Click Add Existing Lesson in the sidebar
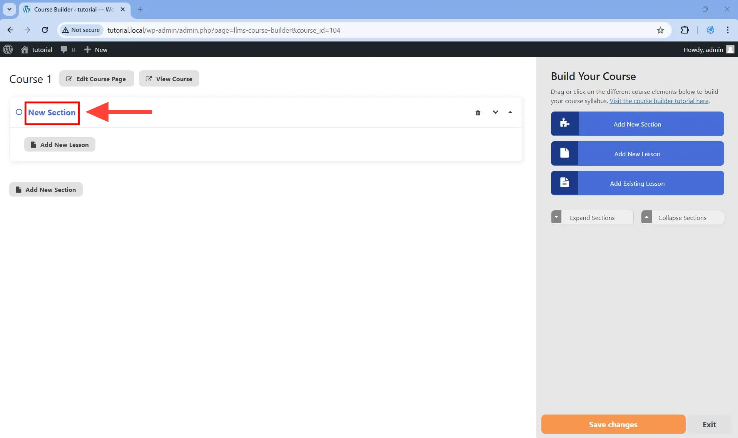Viewport: 738px width, 438px height. click(x=637, y=183)
